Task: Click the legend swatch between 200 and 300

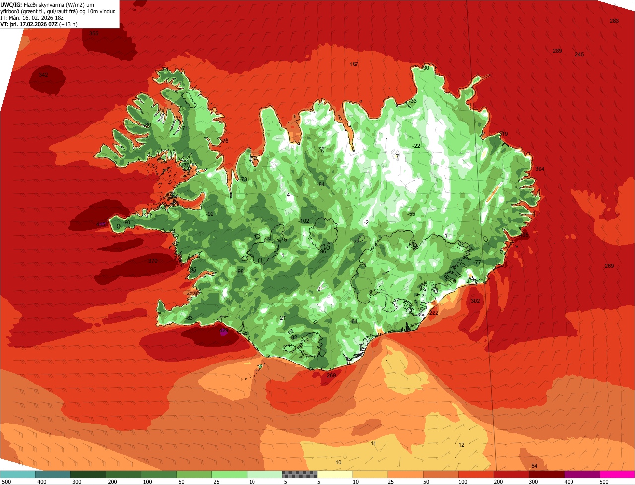Action: coord(511,474)
